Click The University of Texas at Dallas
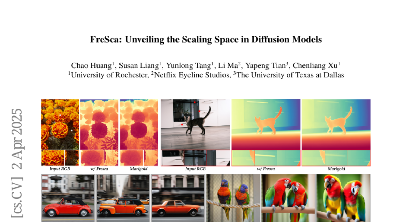 tap(290, 75)
